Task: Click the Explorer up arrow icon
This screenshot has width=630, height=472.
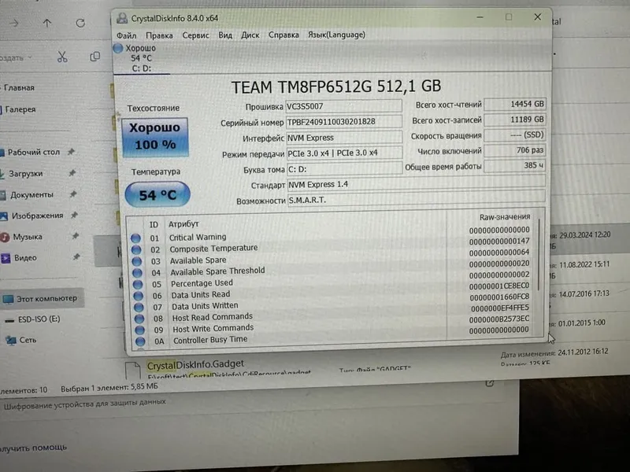Action: [47, 24]
